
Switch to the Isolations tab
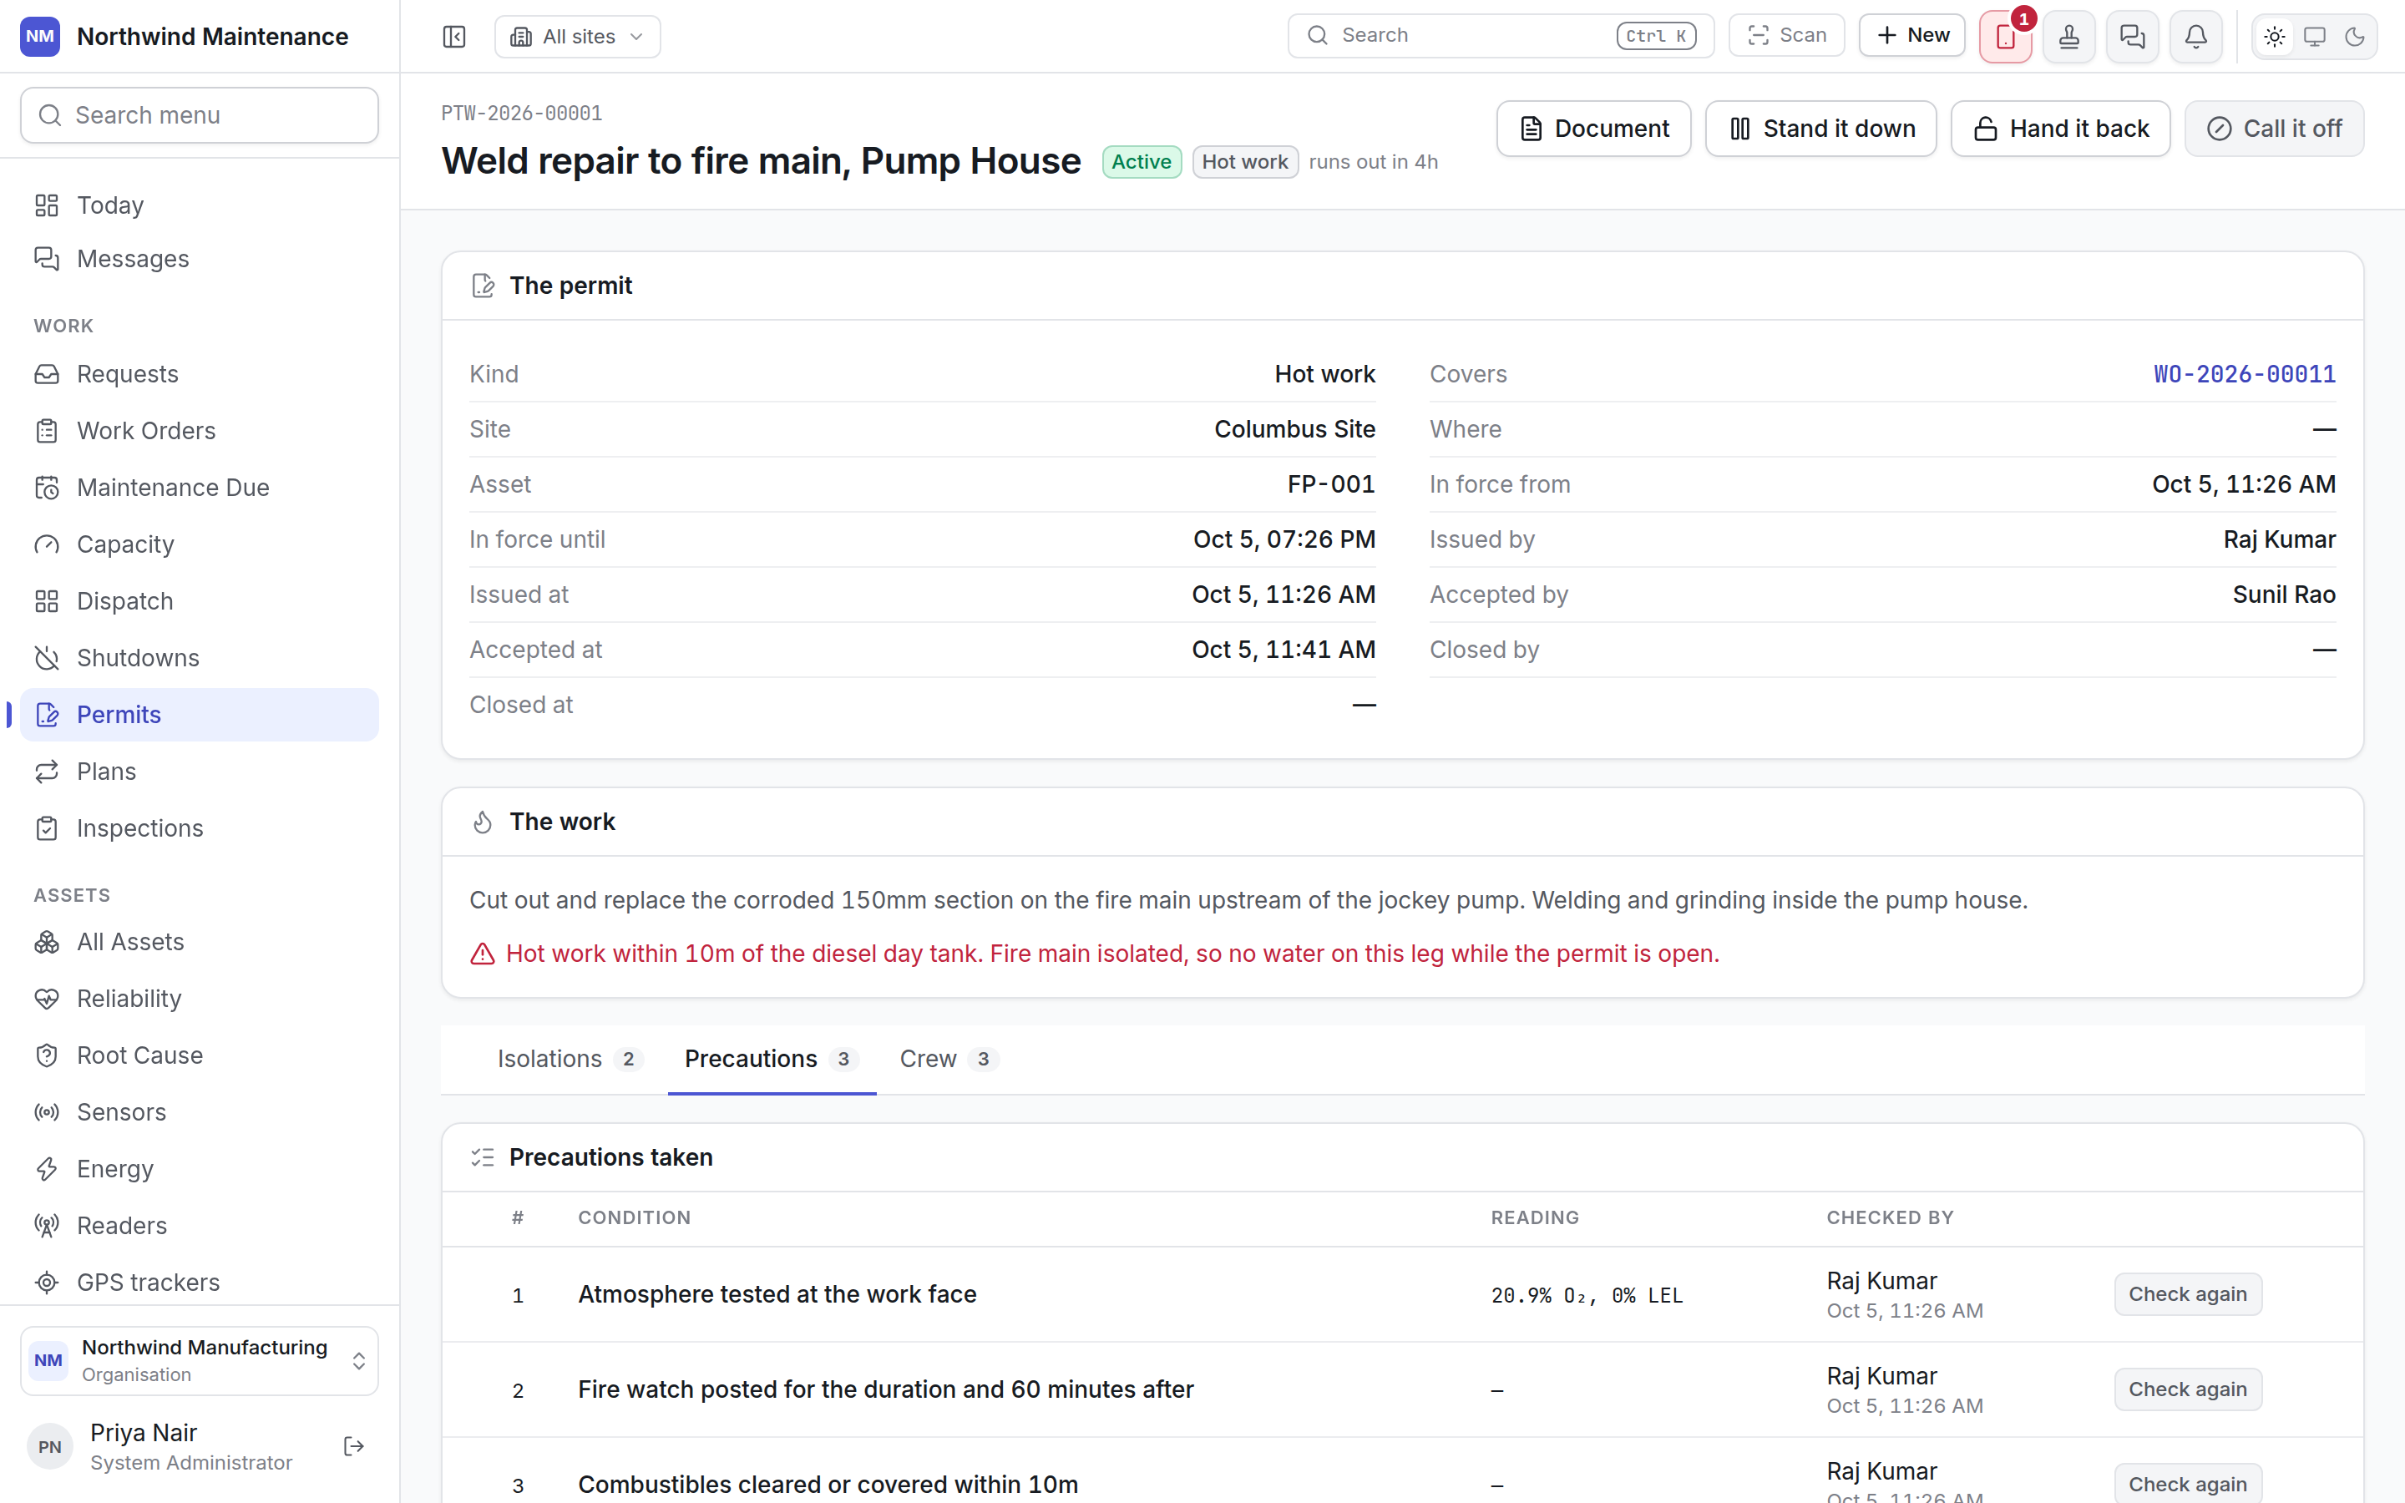[x=570, y=1059]
